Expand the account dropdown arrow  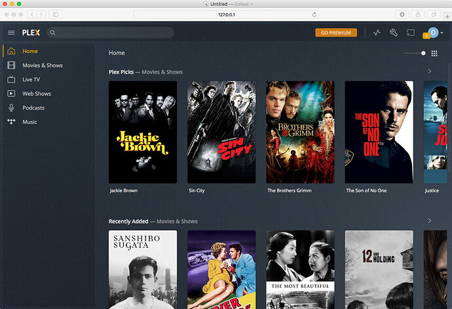pyautogui.click(x=442, y=33)
